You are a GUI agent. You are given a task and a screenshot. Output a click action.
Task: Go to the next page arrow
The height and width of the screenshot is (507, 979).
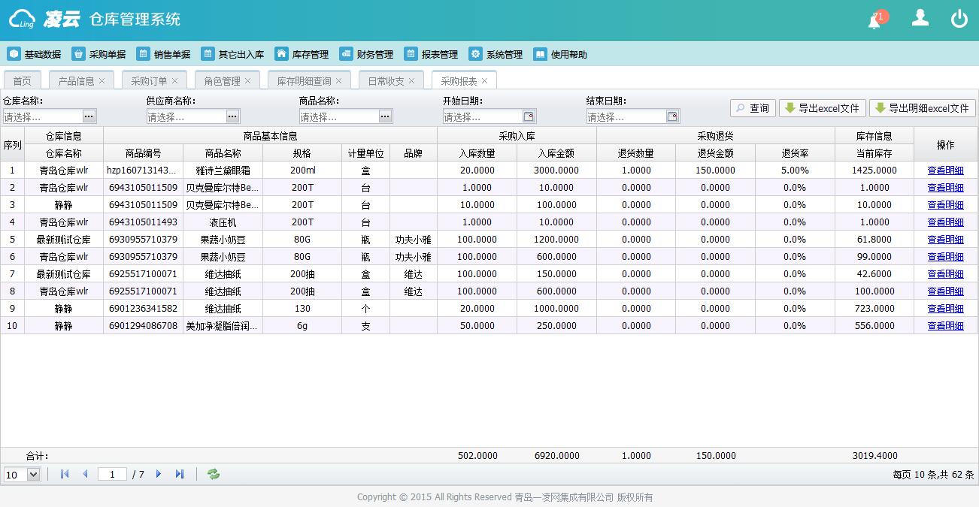click(x=159, y=474)
